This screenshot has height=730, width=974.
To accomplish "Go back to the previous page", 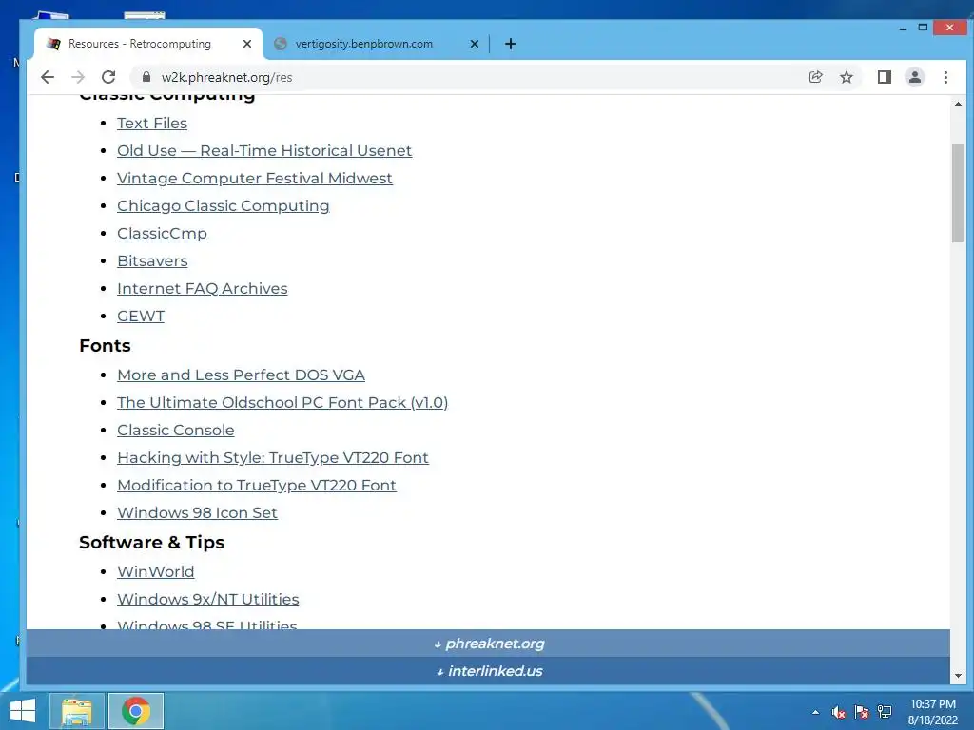I will point(48,77).
